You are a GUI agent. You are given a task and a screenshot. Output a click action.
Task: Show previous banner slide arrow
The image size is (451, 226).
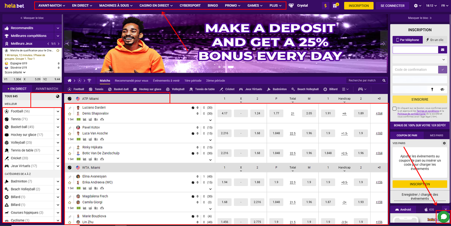[x=68, y=43]
